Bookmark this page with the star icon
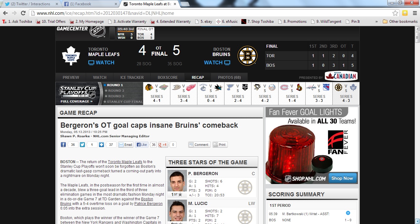This screenshot has height=224, width=420. point(395,13)
